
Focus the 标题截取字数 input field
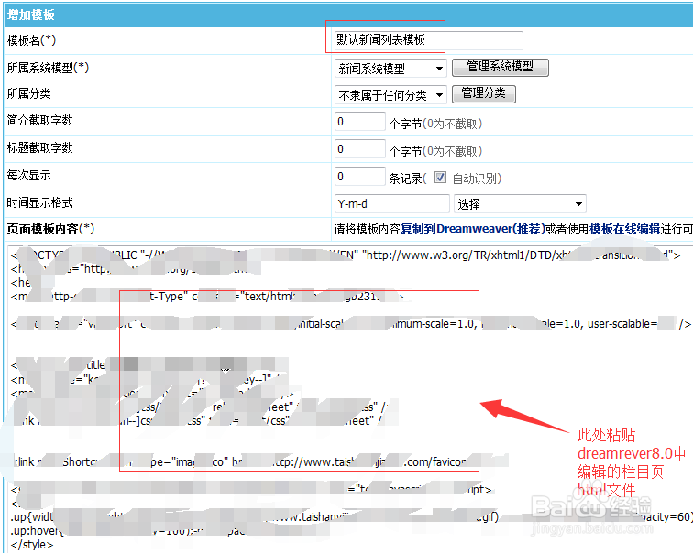pos(359,148)
